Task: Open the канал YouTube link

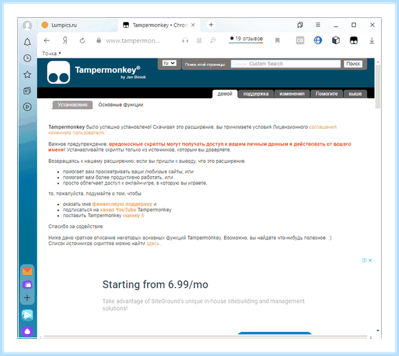Action: point(118,210)
